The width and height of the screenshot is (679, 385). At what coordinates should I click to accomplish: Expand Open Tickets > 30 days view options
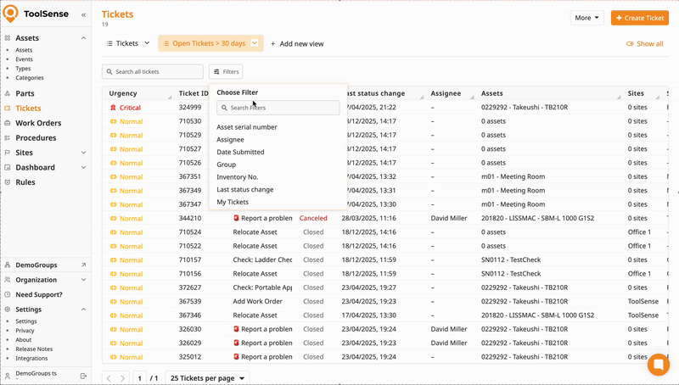pos(255,43)
